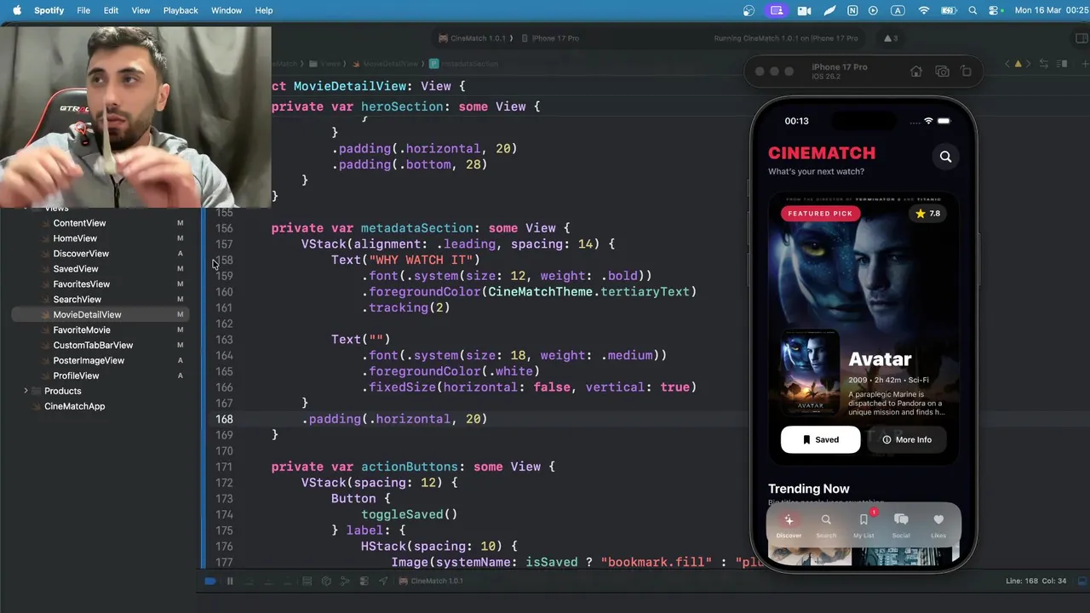The height and width of the screenshot is (613, 1090).
Task: Click CineMatch 1.0.1 process in debug bar
Action: click(432, 581)
